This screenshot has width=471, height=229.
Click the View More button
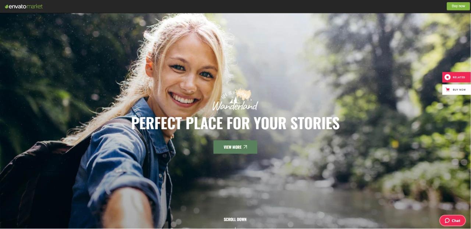[235, 147]
